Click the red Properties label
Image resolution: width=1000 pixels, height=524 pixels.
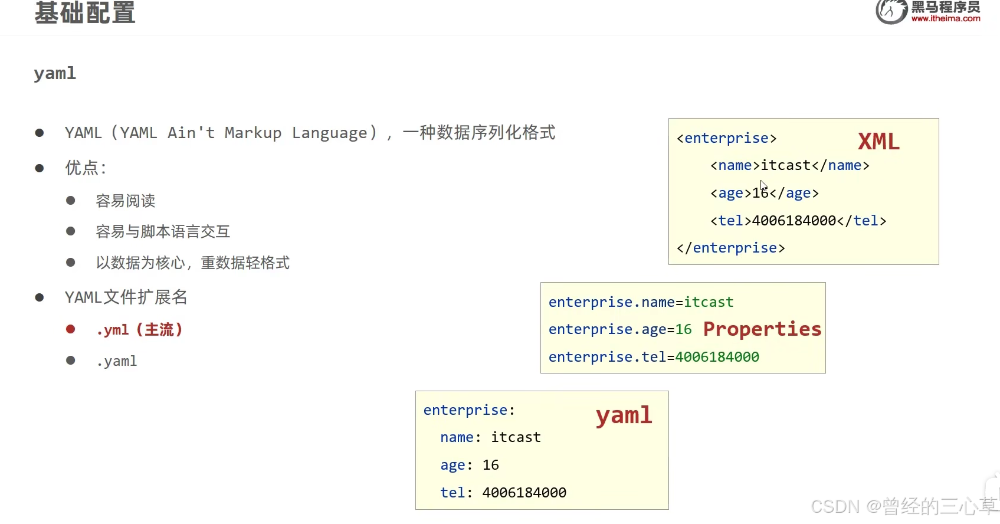[762, 329]
